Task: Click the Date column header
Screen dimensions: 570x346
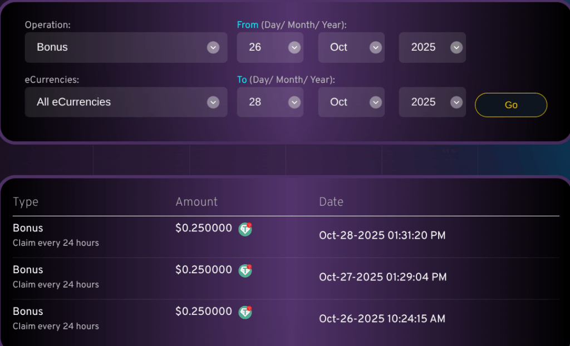Action: (331, 202)
